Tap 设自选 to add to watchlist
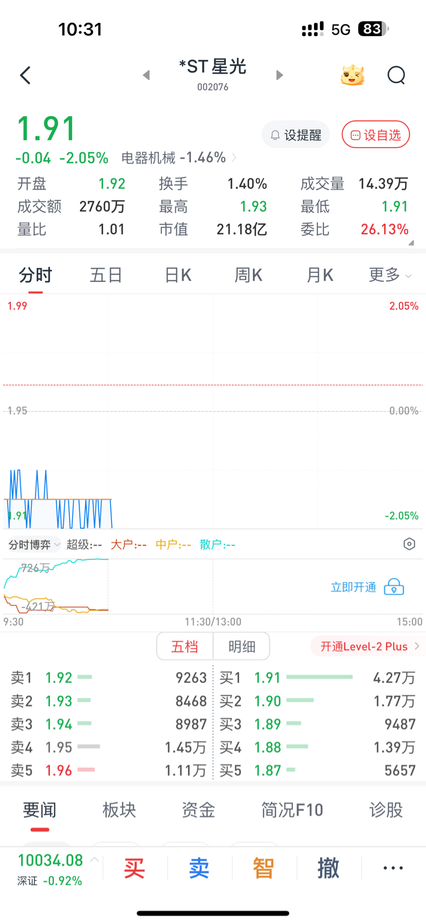The width and height of the screenshot is (426, 924). pyautogui.click(x=376, y=135)
